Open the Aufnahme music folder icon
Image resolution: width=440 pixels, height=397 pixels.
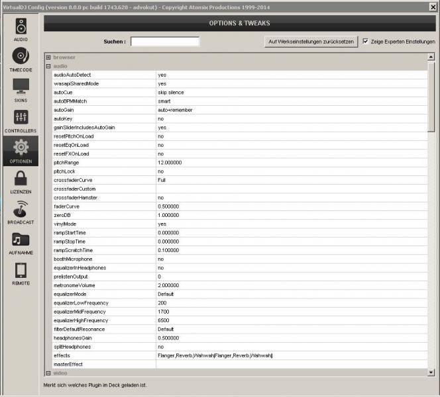pyautogui.click(x=21, y=240)
